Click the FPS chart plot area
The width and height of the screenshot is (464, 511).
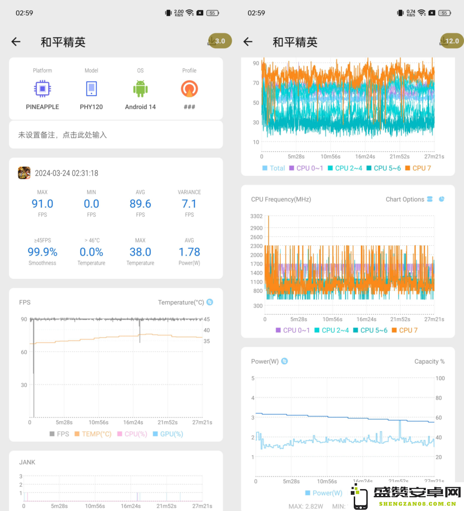tap(116, 367)
